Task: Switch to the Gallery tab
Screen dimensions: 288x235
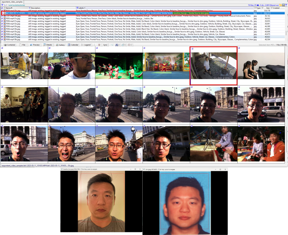Action: [x=60, y=45]
